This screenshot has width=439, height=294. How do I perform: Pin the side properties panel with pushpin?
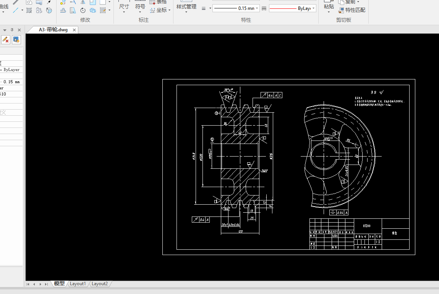coord(12,30)
